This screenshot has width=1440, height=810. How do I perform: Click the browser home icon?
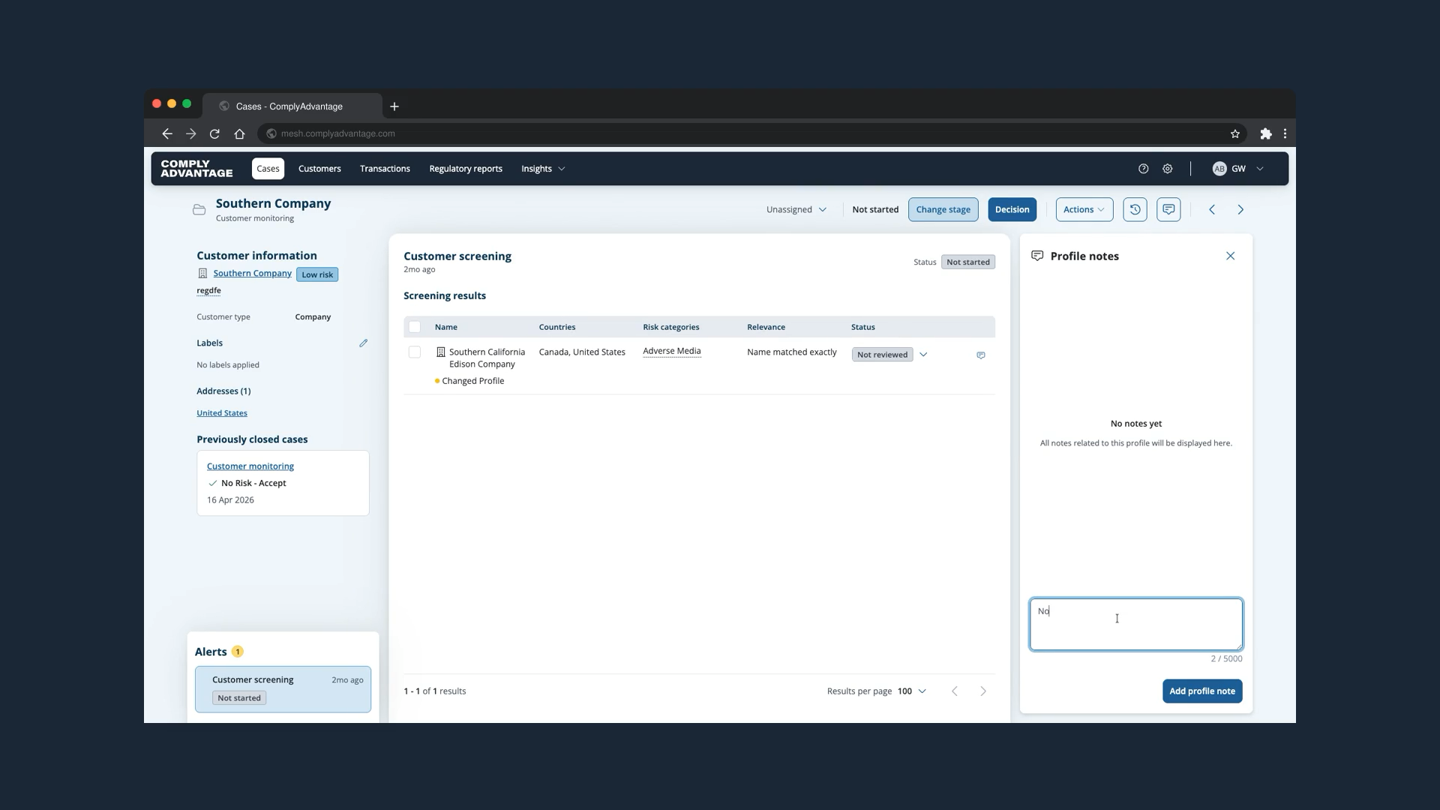click(239, 133)
